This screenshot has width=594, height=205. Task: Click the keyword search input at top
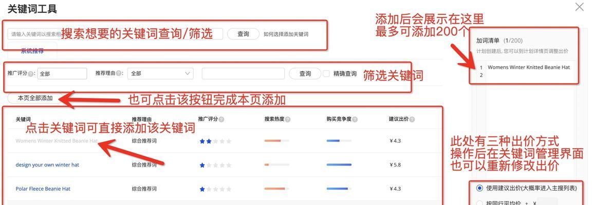[115, 34]
